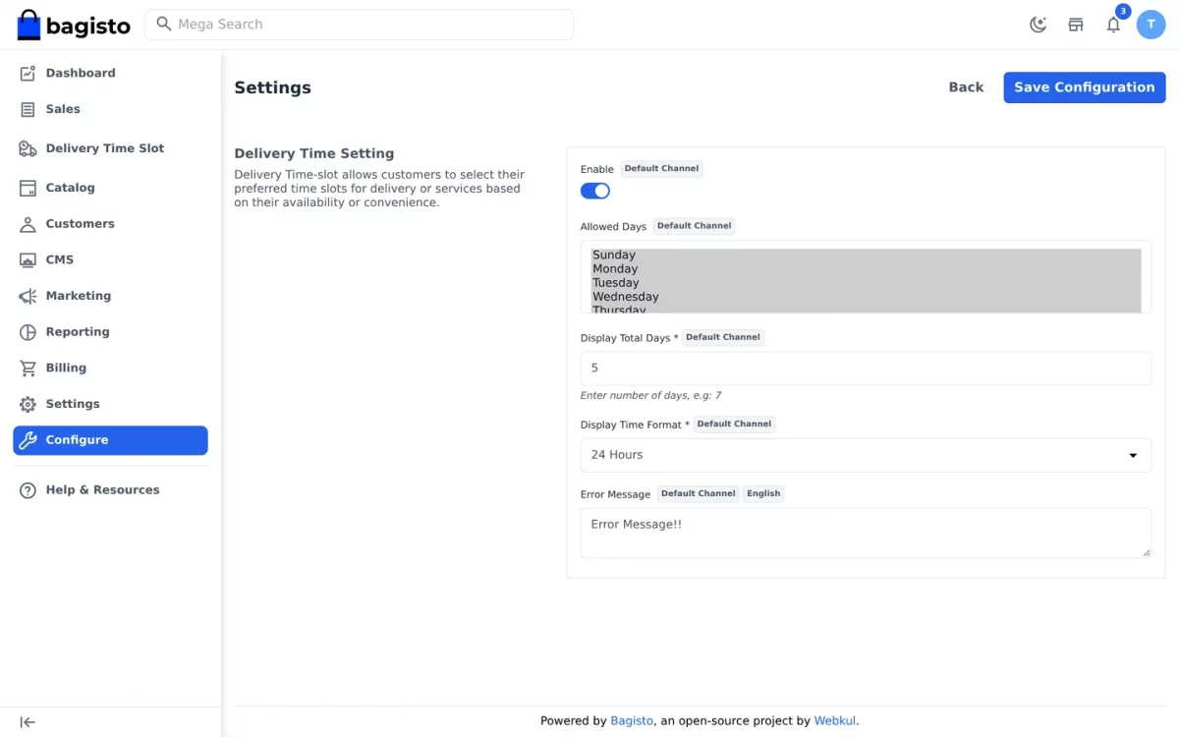The width and height of the screenshot is (1179, 737).
Task: Click the Dashboard chart icon
Action: point(28,73)
